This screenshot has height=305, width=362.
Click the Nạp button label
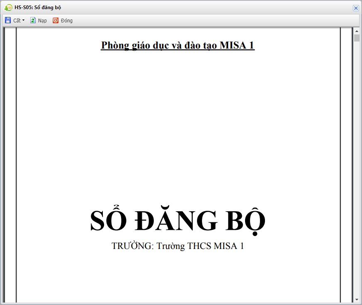tap(42, 21)
